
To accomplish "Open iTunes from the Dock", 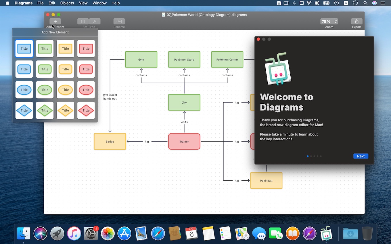I will (x=74, y=234).
